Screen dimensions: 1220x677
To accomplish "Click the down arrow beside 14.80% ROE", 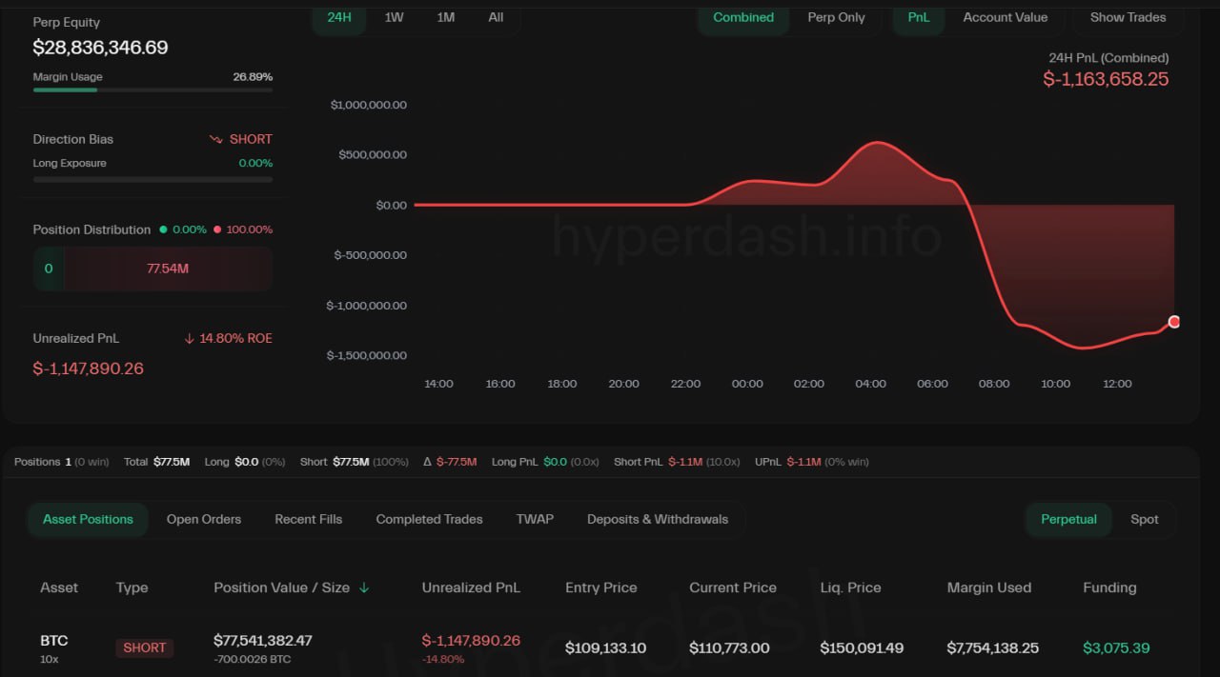I will click(189, 339).
